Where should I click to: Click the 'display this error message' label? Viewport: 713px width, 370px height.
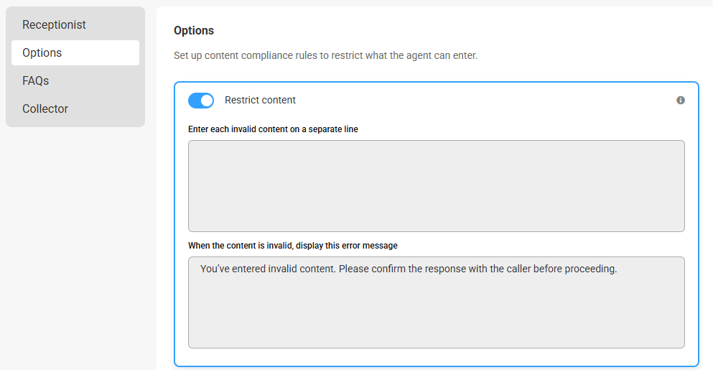click(293, 246)
